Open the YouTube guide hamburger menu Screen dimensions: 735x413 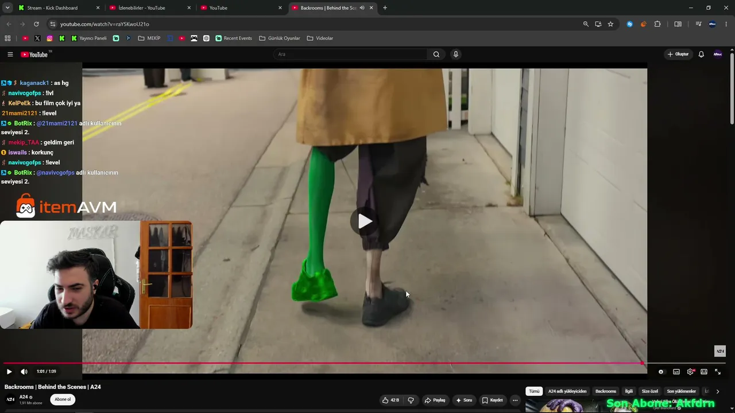10,54
